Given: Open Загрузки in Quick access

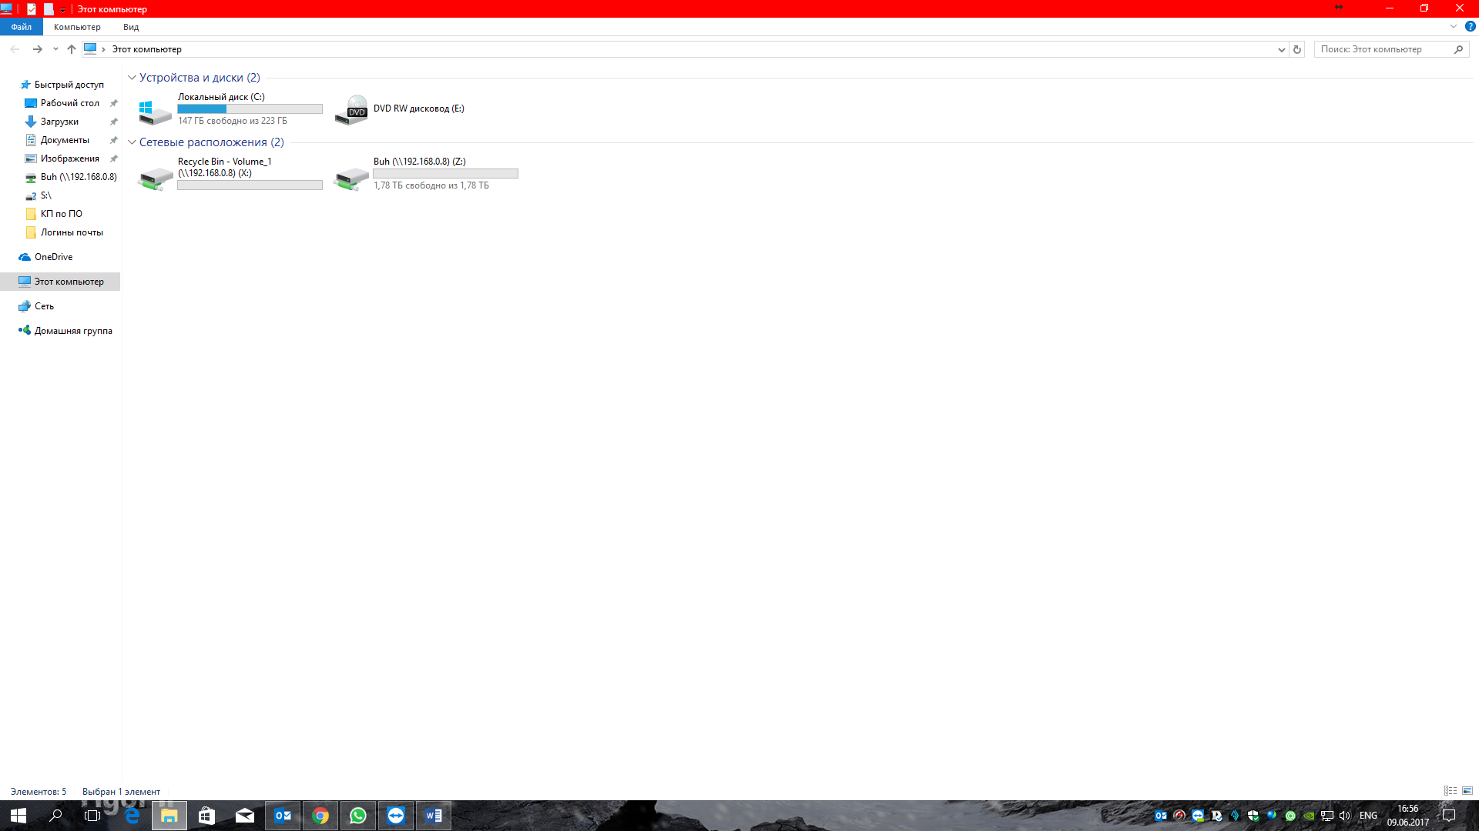Looking at the screenshot, I should (x=59, y=122).
